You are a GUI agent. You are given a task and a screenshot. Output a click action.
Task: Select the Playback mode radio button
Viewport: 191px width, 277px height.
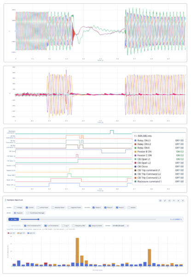(15, 213)
